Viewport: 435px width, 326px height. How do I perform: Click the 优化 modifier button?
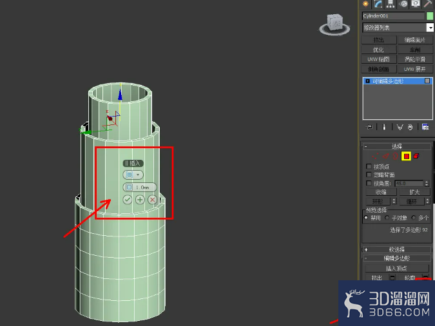click(x=379, y=50)
